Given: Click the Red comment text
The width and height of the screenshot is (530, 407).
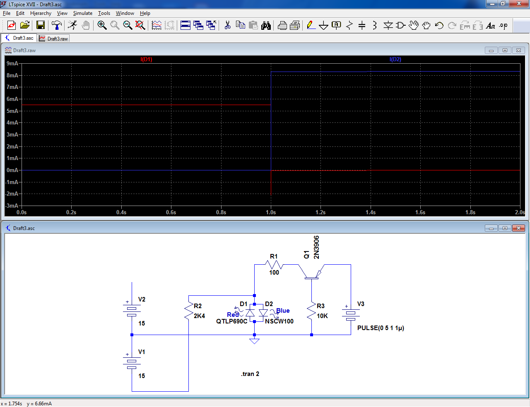Looking at the screenshot, I should (233, 315).
